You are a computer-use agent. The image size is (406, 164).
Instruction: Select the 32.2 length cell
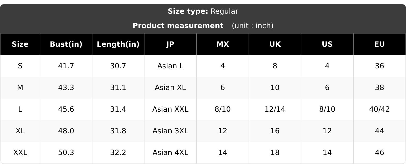click(x=118, y=153)
